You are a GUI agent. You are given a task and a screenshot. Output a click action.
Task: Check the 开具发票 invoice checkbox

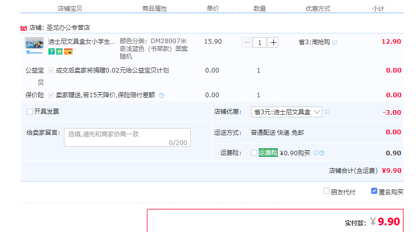click(30, 112)
